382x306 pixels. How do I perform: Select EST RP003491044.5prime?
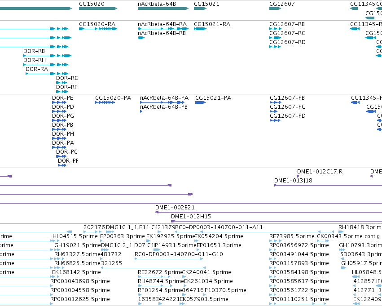(x=272, y=259)
